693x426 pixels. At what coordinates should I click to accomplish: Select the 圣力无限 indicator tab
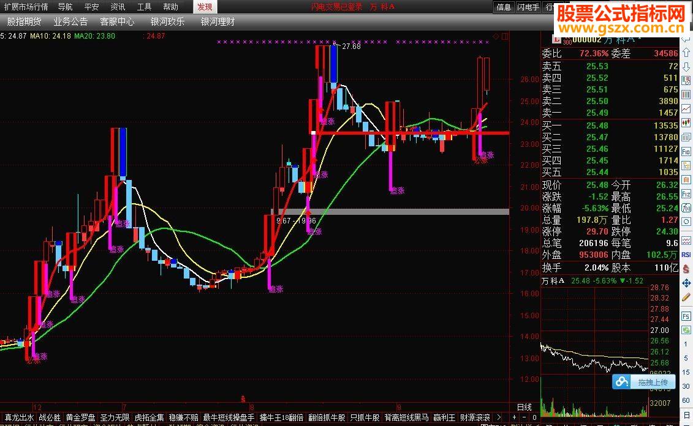(x=115, y=417)
